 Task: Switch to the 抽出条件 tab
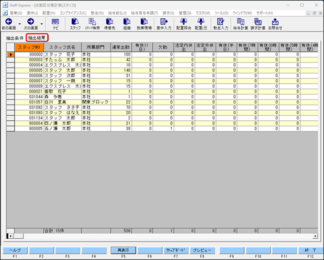15,38
